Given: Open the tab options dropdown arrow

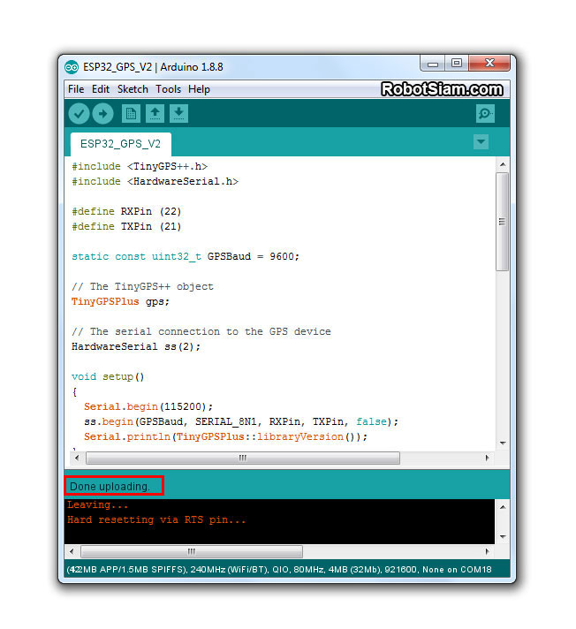Looking at the screenshot, I should click(481, 141).
